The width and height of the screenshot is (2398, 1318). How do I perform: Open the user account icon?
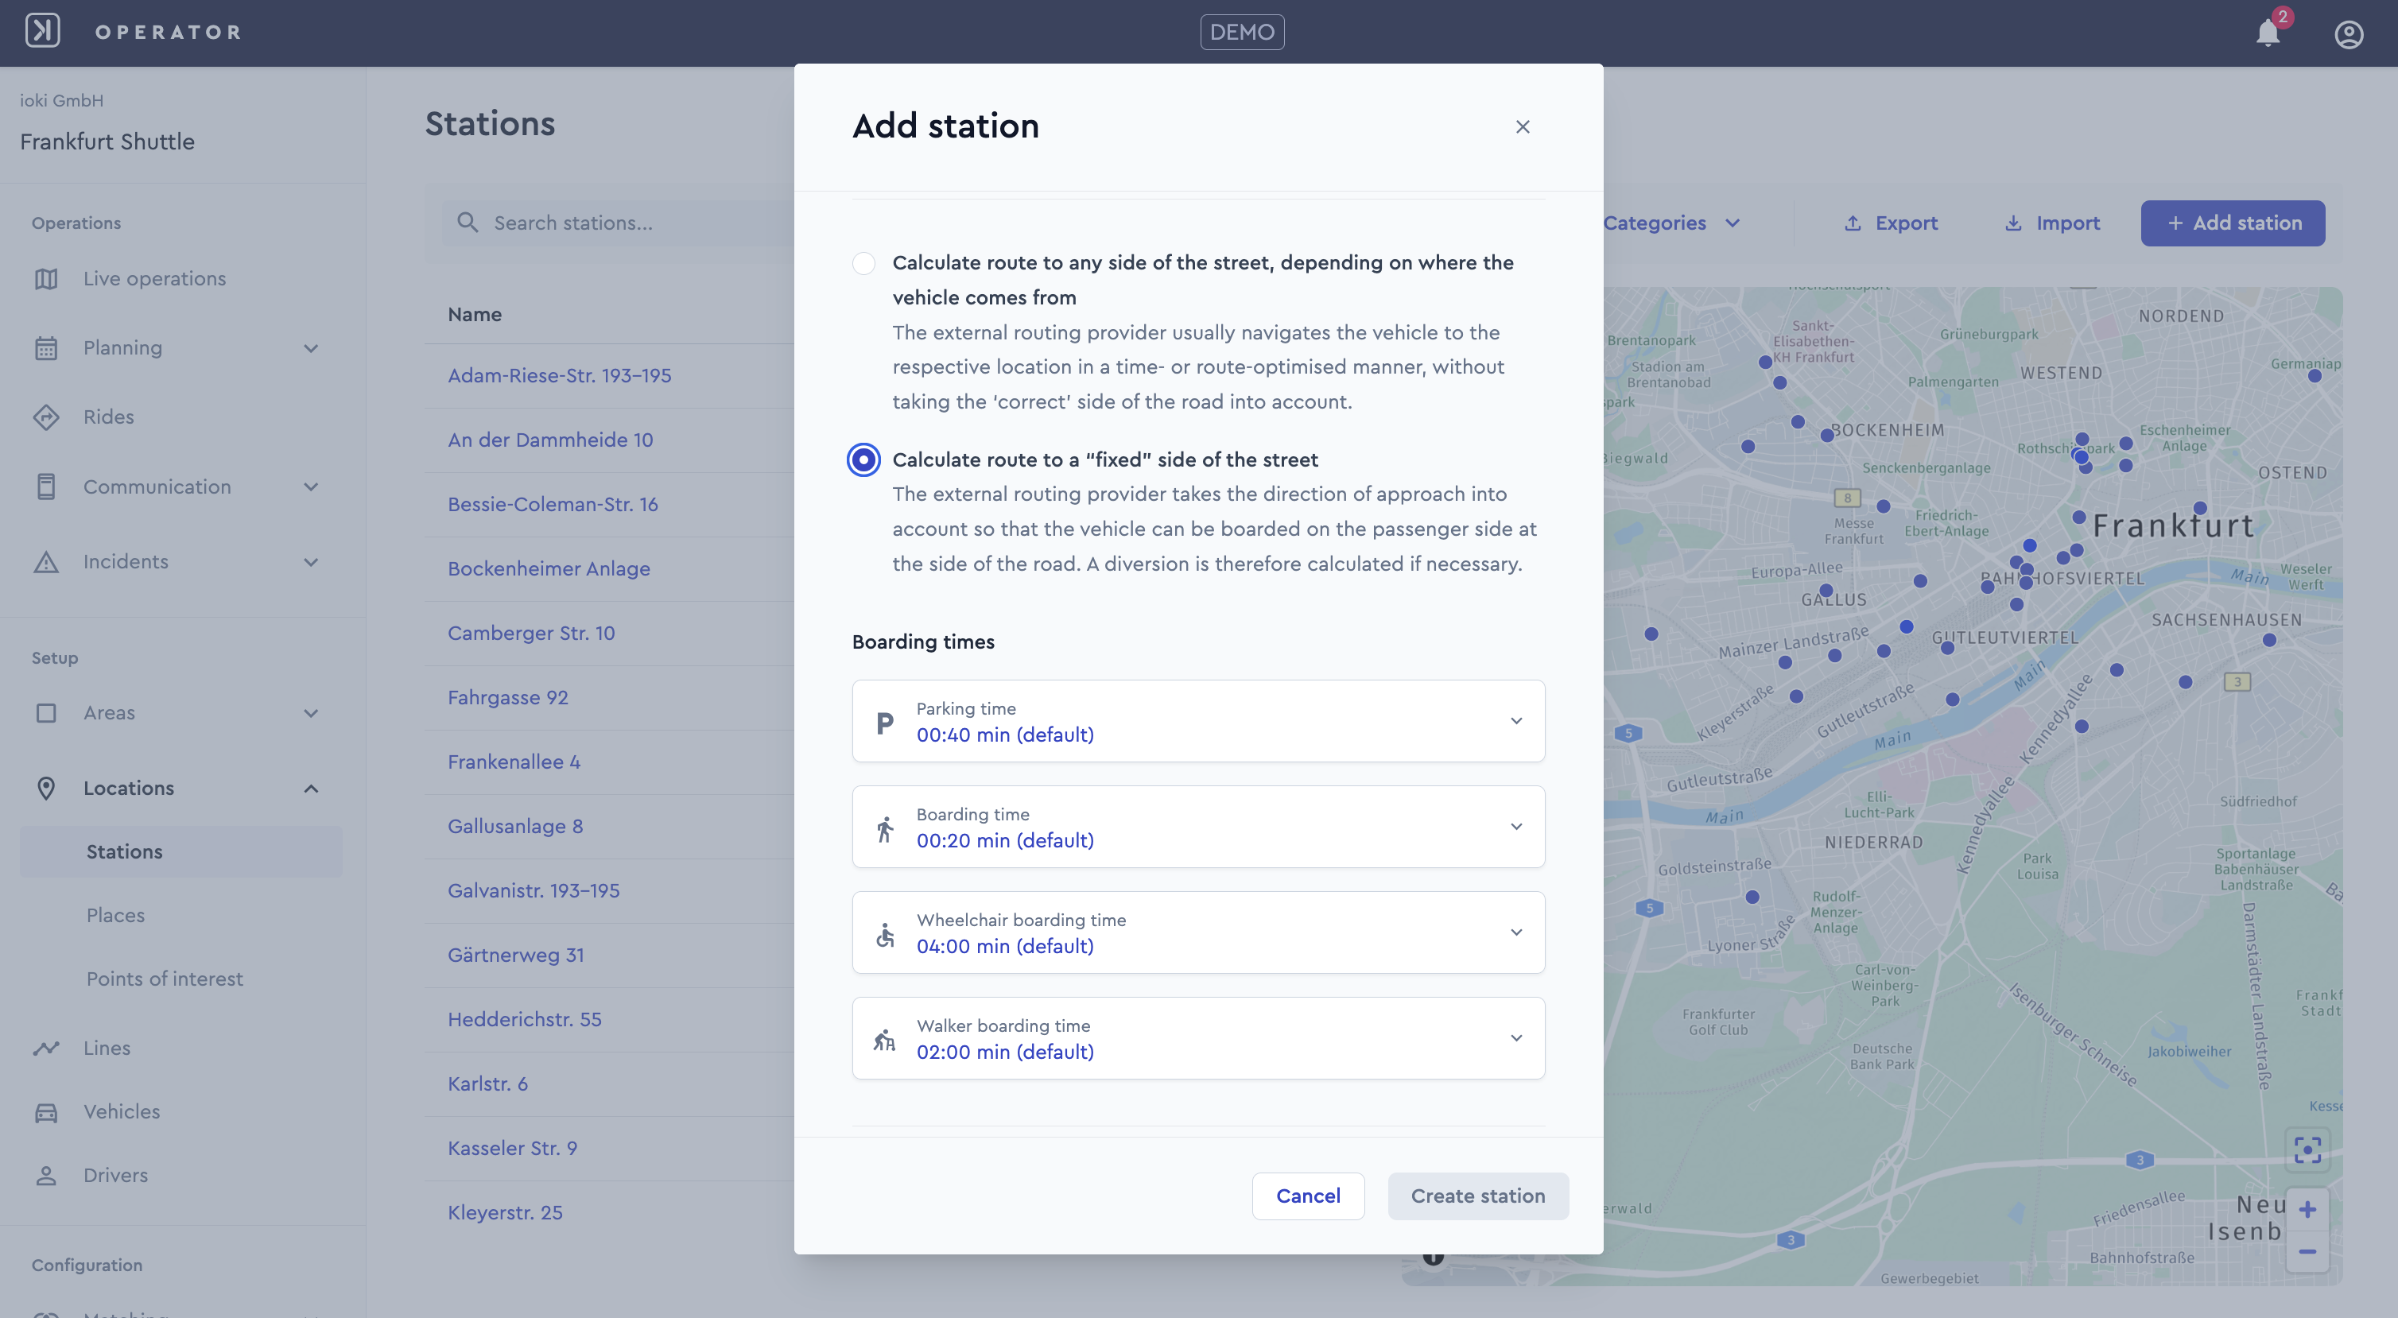tap(2349, 33)
